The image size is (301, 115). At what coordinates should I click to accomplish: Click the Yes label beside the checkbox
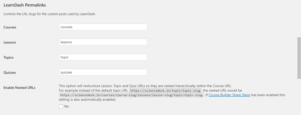(66, 106)
